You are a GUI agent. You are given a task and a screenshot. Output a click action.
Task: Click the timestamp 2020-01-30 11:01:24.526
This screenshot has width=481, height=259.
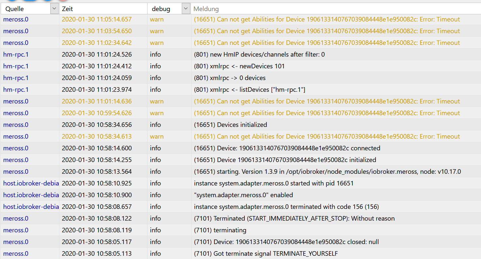pos(97,54)
